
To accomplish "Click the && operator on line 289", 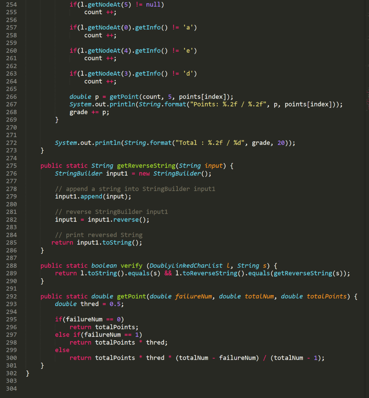I will point(168,273).
